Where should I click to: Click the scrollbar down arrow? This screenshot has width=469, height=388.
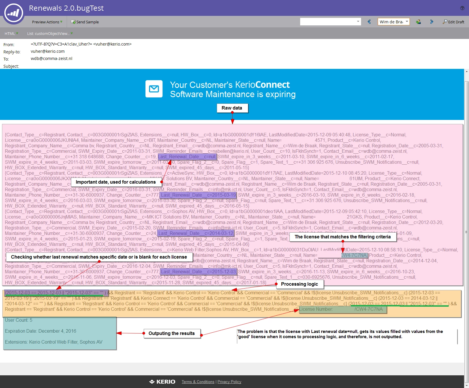(x=466, y=385)
